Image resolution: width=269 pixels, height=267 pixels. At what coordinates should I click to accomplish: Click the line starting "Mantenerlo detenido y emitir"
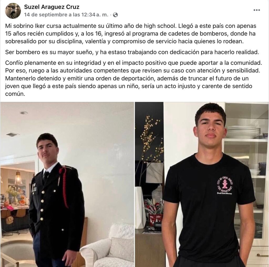pos(127,78)
